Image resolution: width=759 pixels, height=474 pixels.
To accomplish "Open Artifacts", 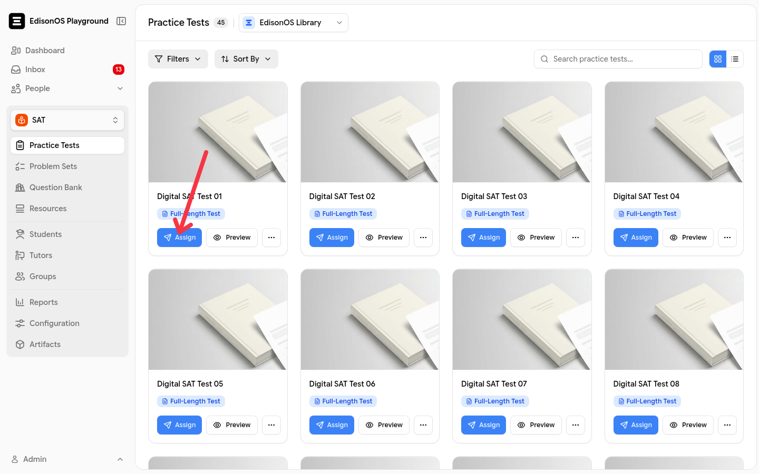I will [67, 344].
